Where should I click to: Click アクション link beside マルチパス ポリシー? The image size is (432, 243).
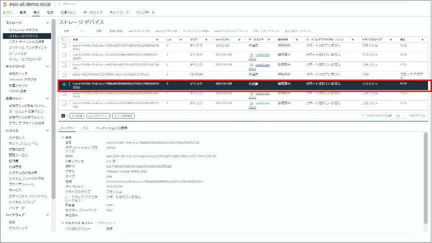click(x=106, y=223)
